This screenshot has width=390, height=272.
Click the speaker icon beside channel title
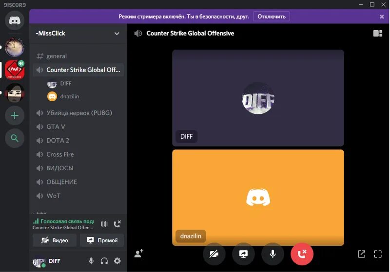pyautogui.click(x=138, y=33)
